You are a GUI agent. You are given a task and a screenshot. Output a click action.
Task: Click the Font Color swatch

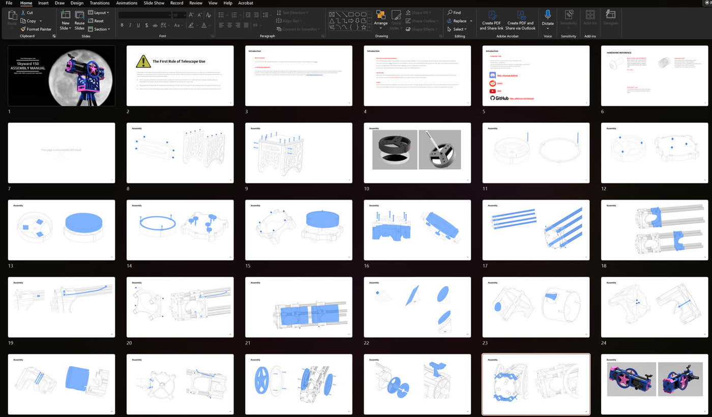(203, 25)
